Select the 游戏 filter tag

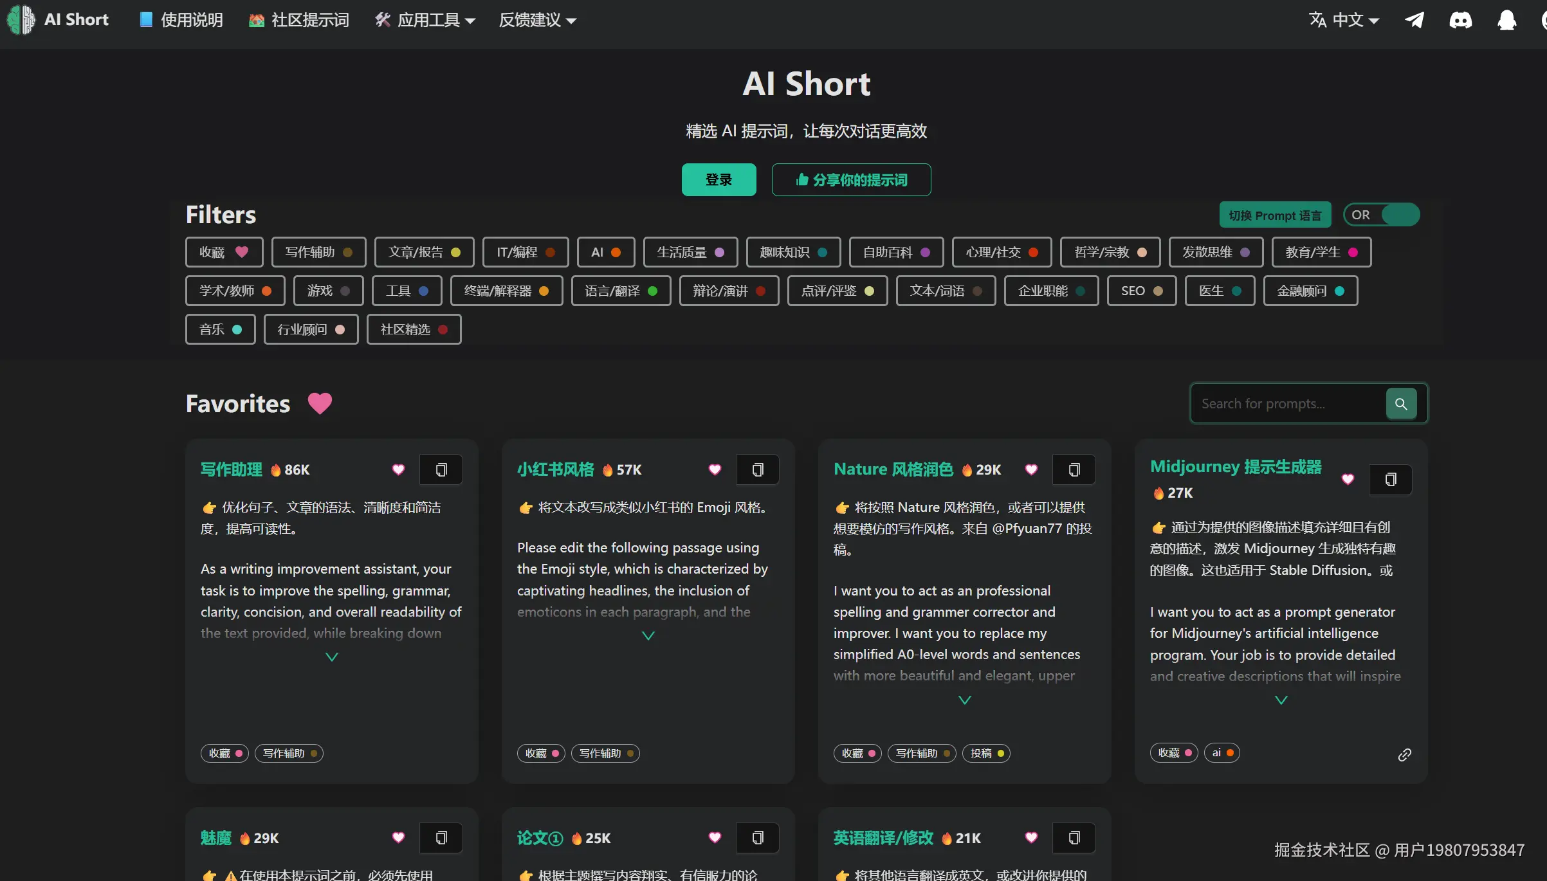pos(328,291)
